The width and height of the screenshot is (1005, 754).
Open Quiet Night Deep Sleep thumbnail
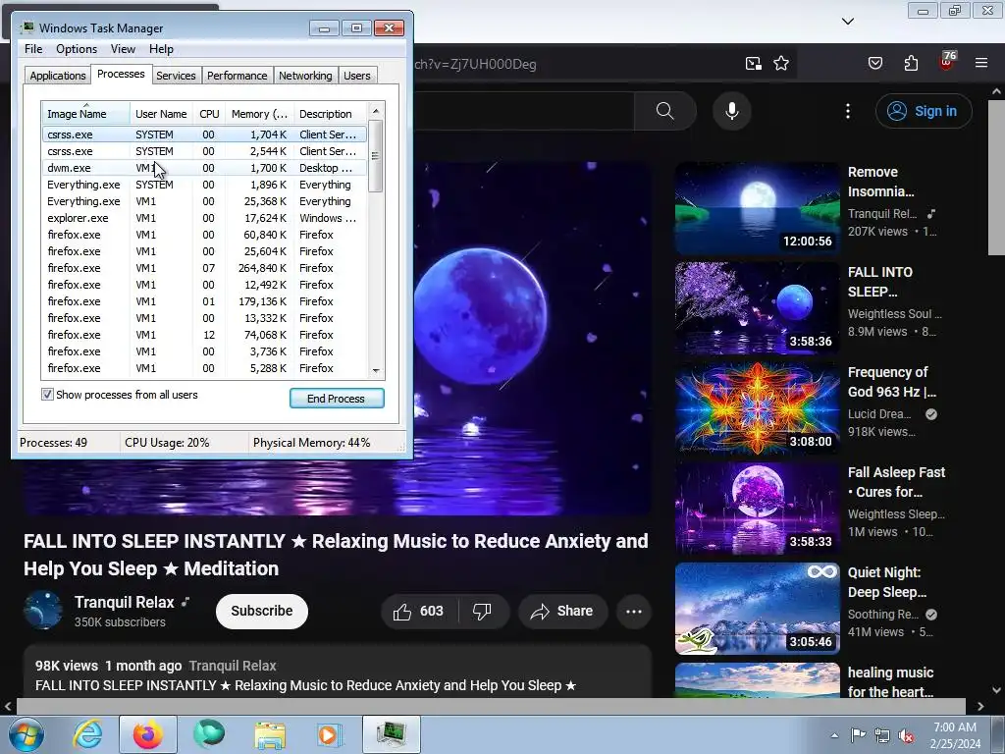(x=757, y=609)
